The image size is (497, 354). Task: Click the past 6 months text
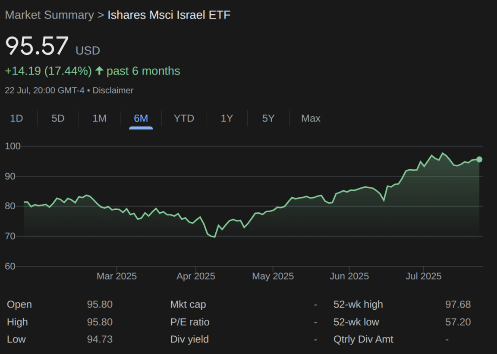(143, 71)
